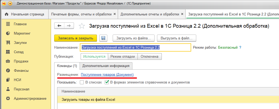Click the 1C application logo icon

[x=4, y=3]
